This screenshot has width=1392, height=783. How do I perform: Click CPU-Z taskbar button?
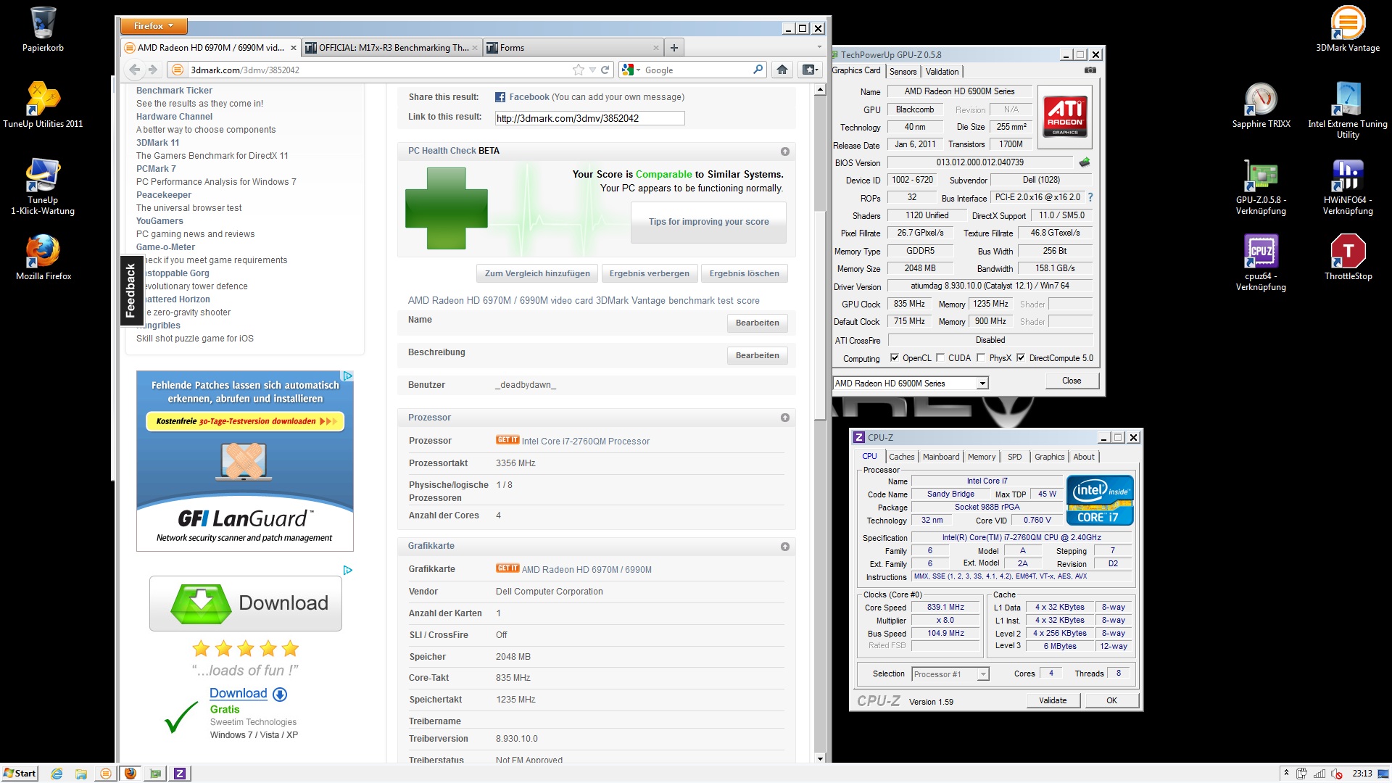point(179,774)
